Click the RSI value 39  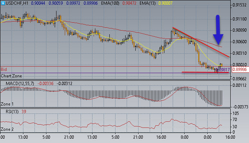click(24, 112)
